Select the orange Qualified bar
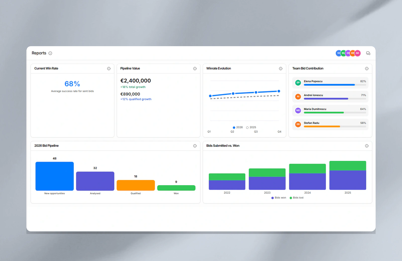 (x=136, y=185)
